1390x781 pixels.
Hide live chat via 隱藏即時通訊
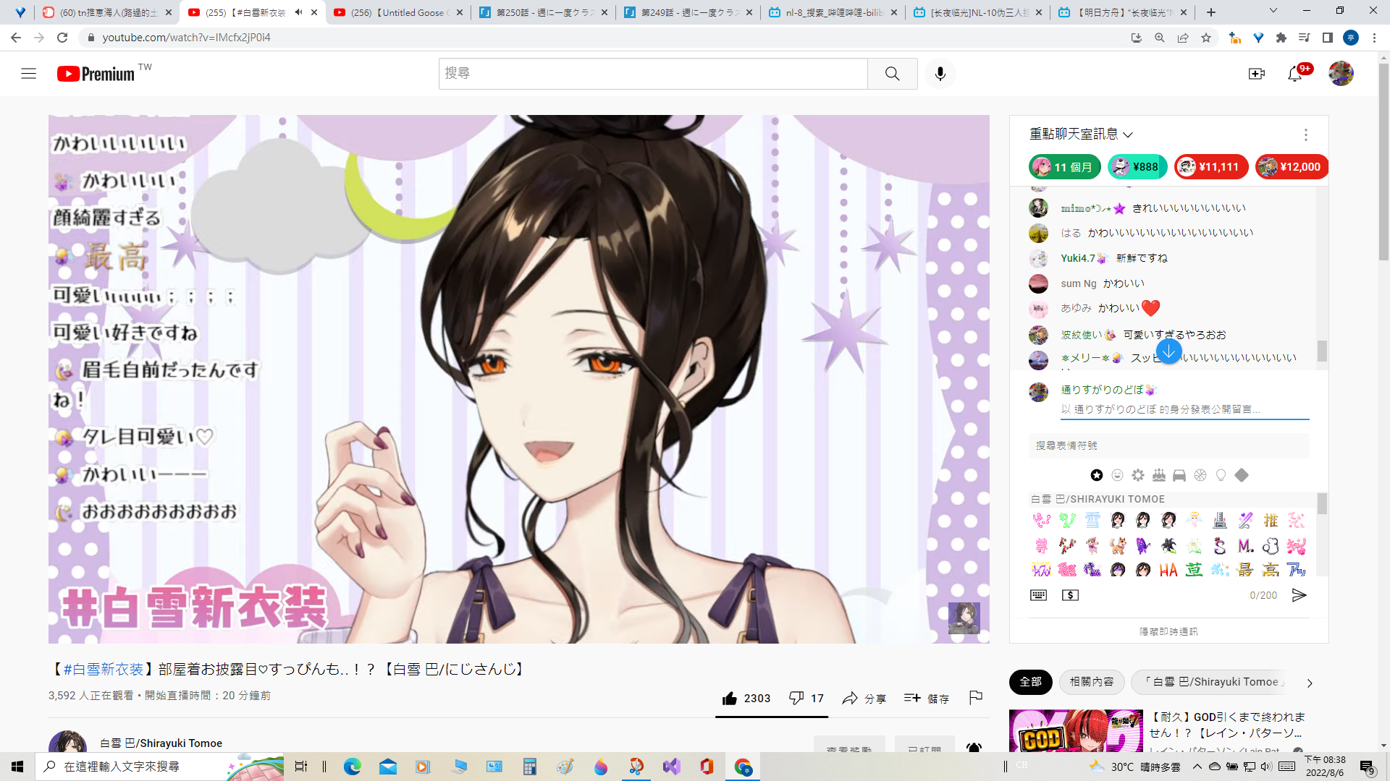[1168, 631]
